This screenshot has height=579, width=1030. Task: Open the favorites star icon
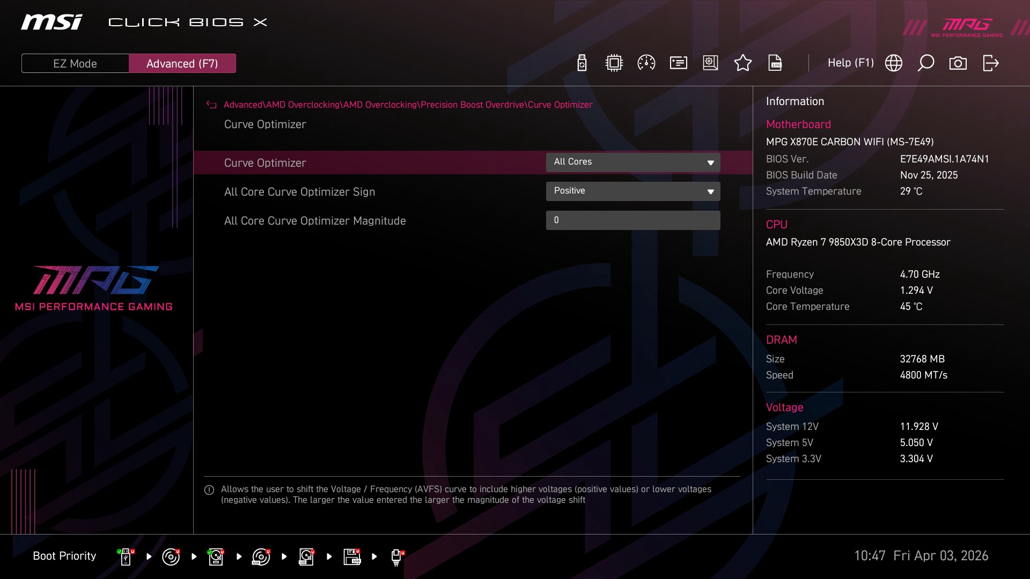click(742, 63)
